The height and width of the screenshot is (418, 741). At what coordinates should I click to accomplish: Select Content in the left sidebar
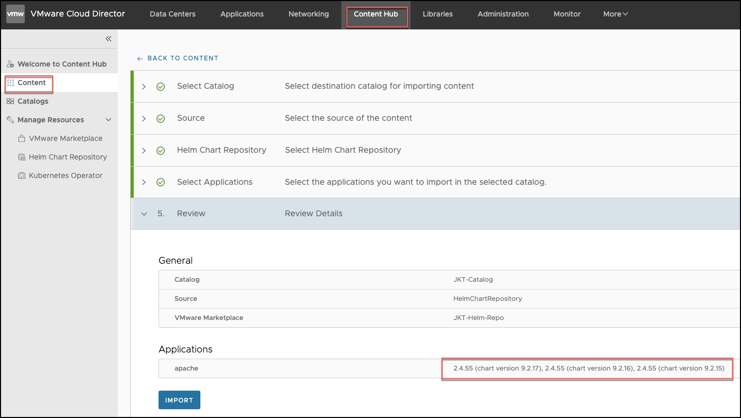pyautogui.click(x=31, y=83)
